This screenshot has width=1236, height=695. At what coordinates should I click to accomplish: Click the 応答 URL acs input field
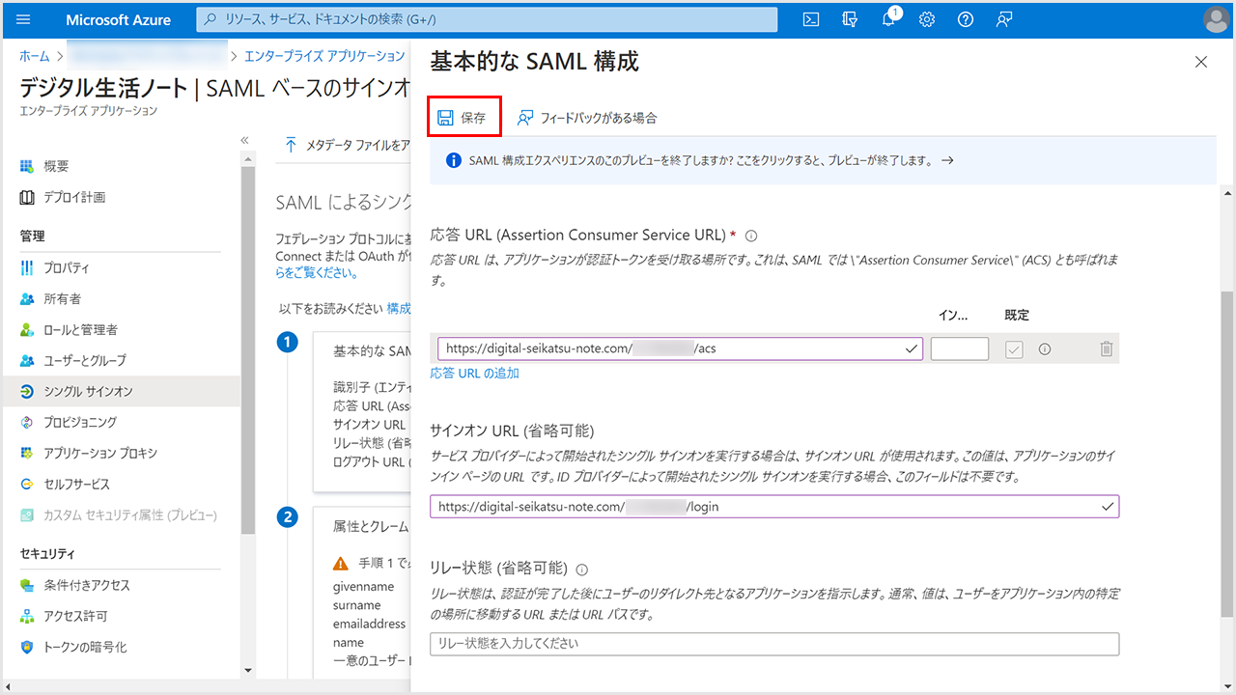pos(680,348)
